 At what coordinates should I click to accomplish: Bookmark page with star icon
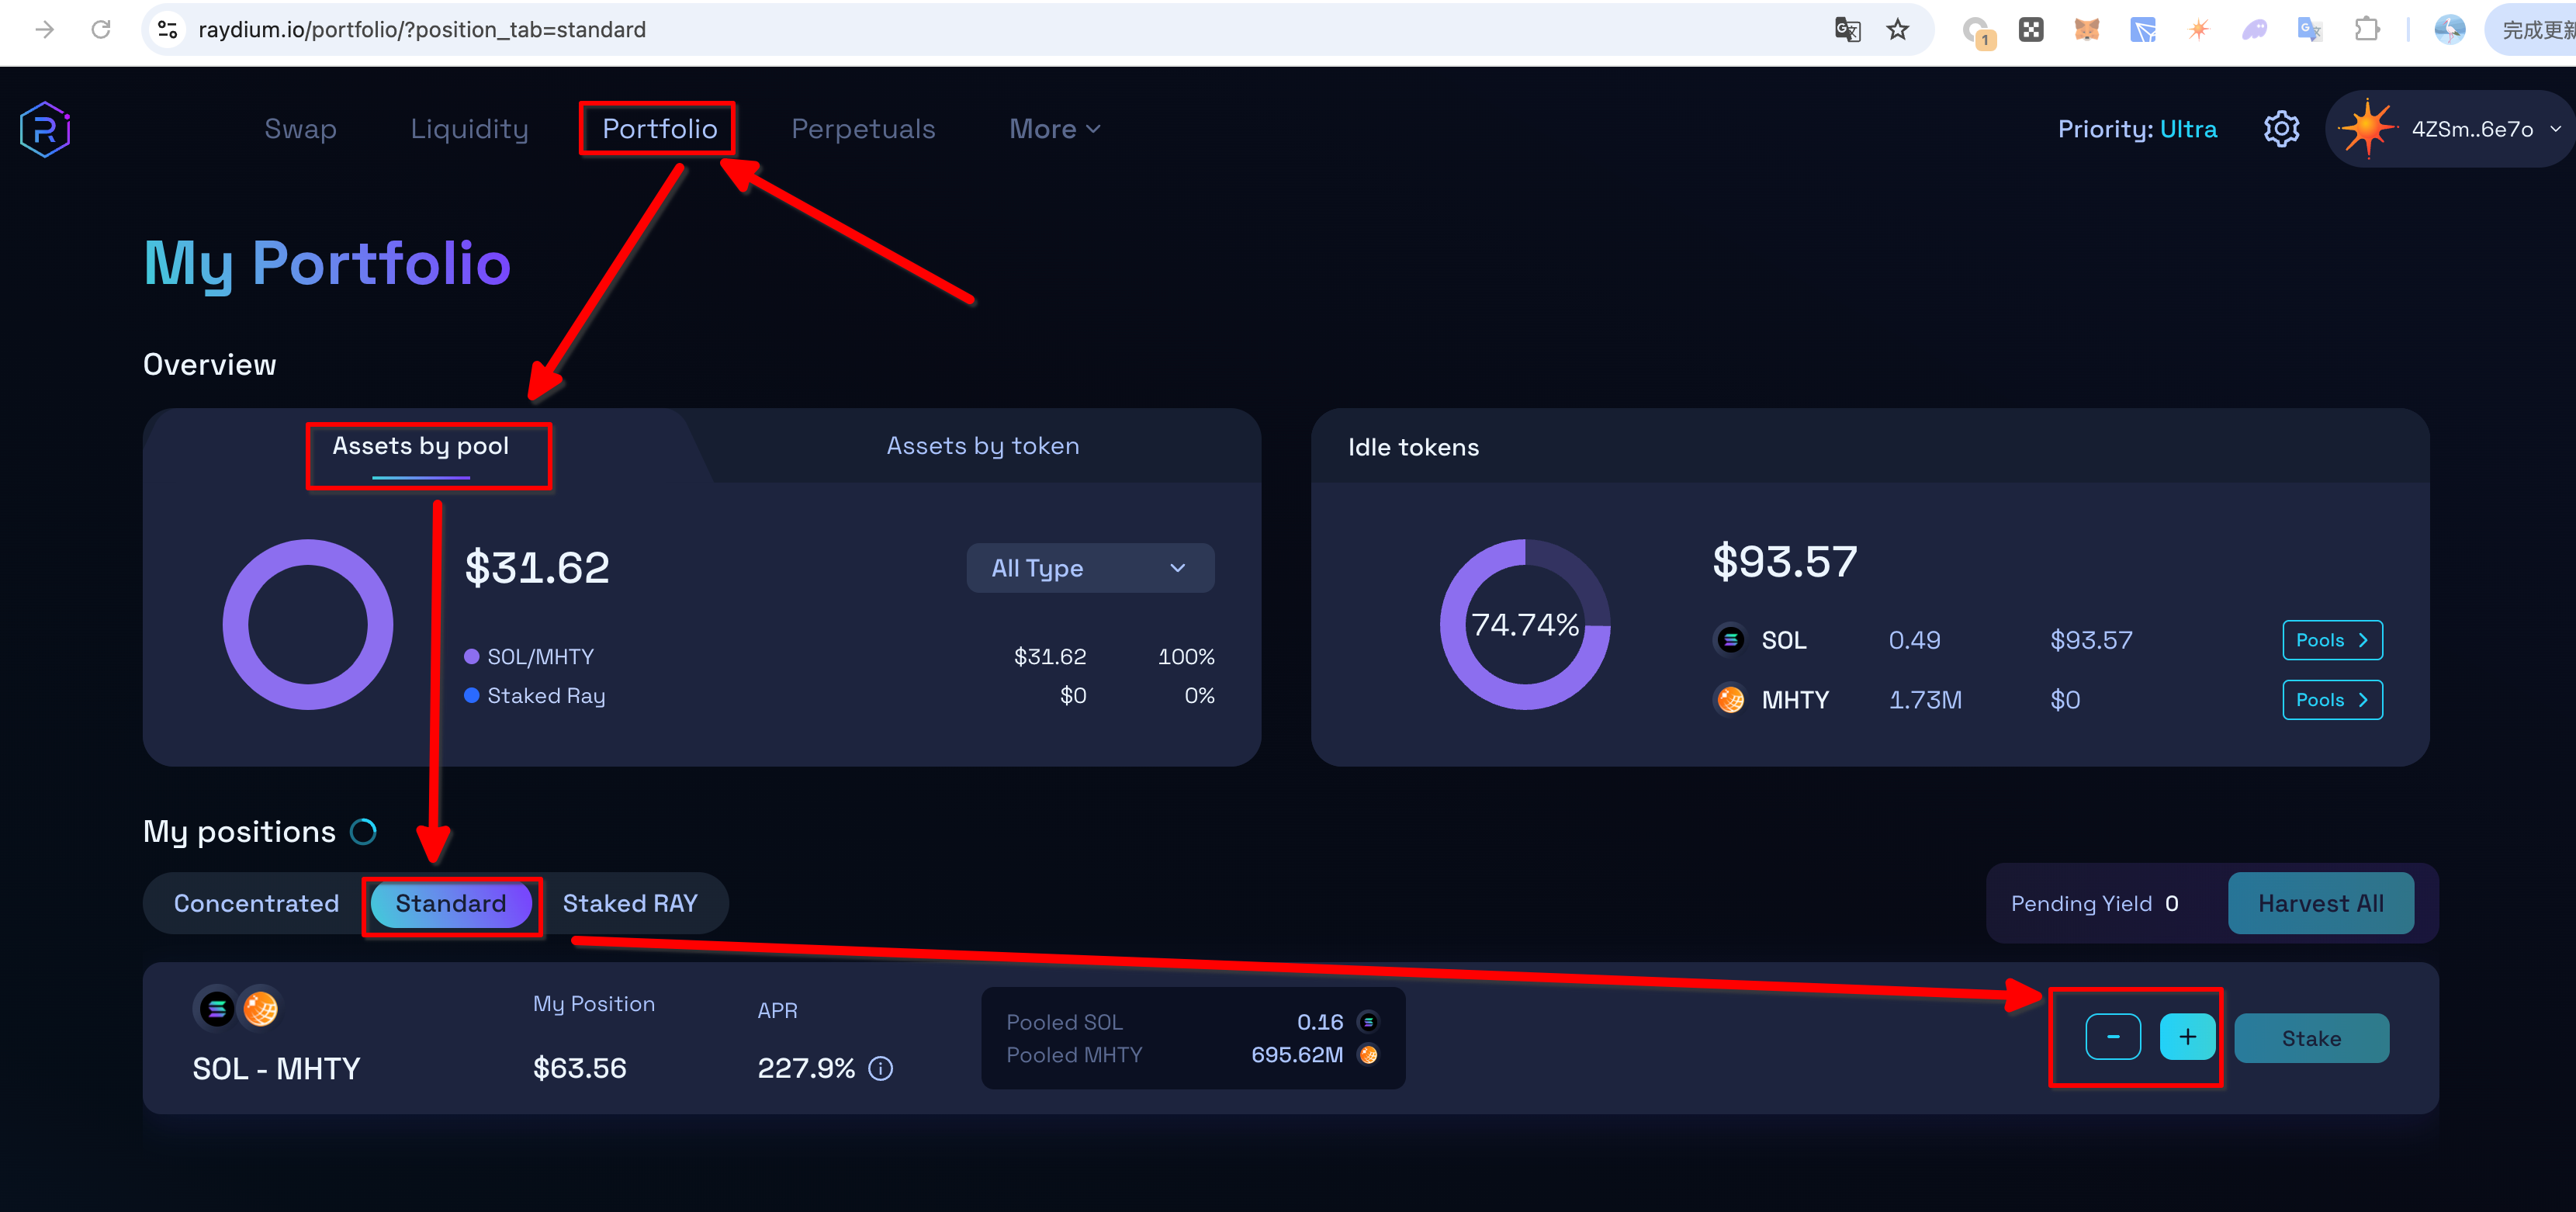1897,30
